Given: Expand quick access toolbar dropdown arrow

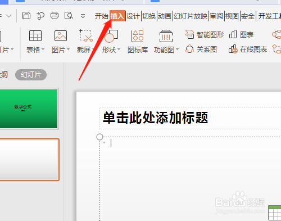Looking at the screenshot, I should (x=83, y=16).
